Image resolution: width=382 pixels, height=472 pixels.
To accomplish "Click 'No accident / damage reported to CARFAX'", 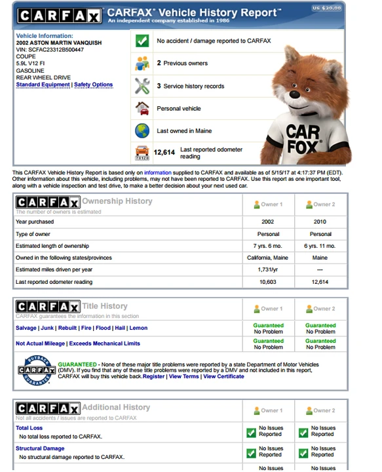I will pyautogui.click(x=214, y=41).
